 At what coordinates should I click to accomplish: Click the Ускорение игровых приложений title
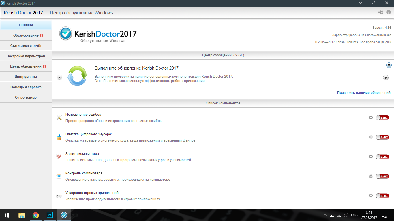[x=92, y=193]
